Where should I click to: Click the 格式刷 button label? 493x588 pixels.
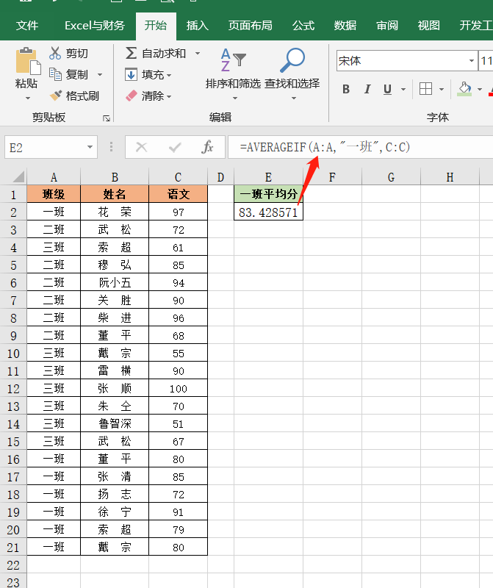pos(82,96)
